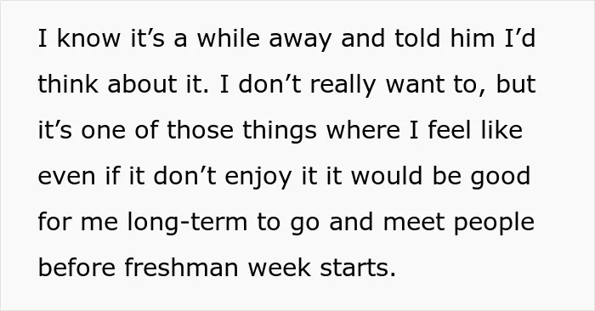Screen dimensions: 595x311
Task: Click on the word "feel"
Action: pyautogui.click(x=450, y=130)
